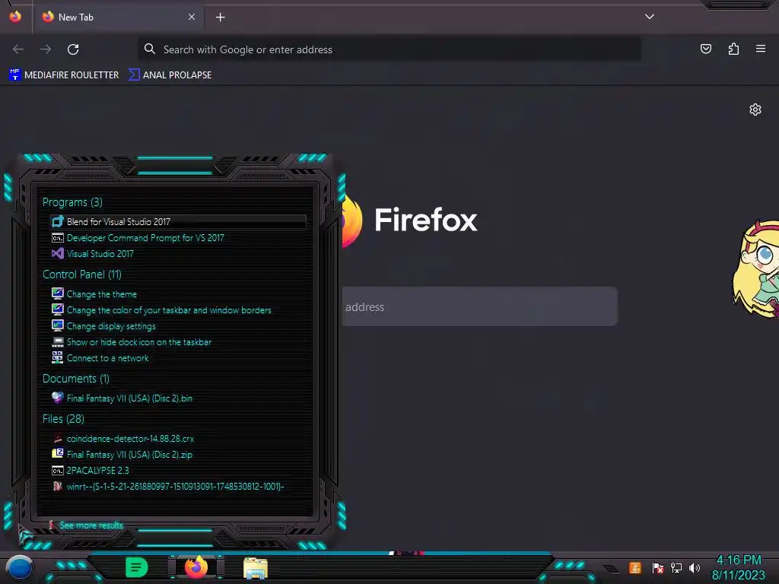Open the Pocket save icon in toolbar
This screenshot has width=779, height=584.
click(x=705, y=49)
